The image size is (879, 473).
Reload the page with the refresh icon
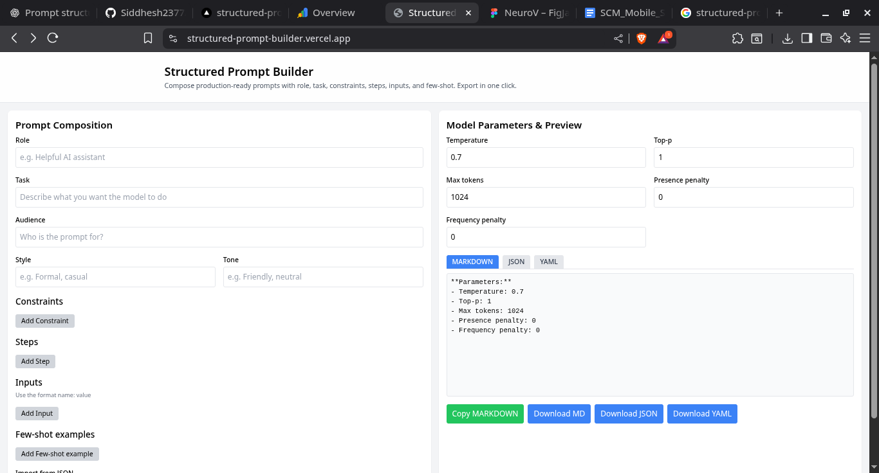pyautogui.click(x=53, y=39)
